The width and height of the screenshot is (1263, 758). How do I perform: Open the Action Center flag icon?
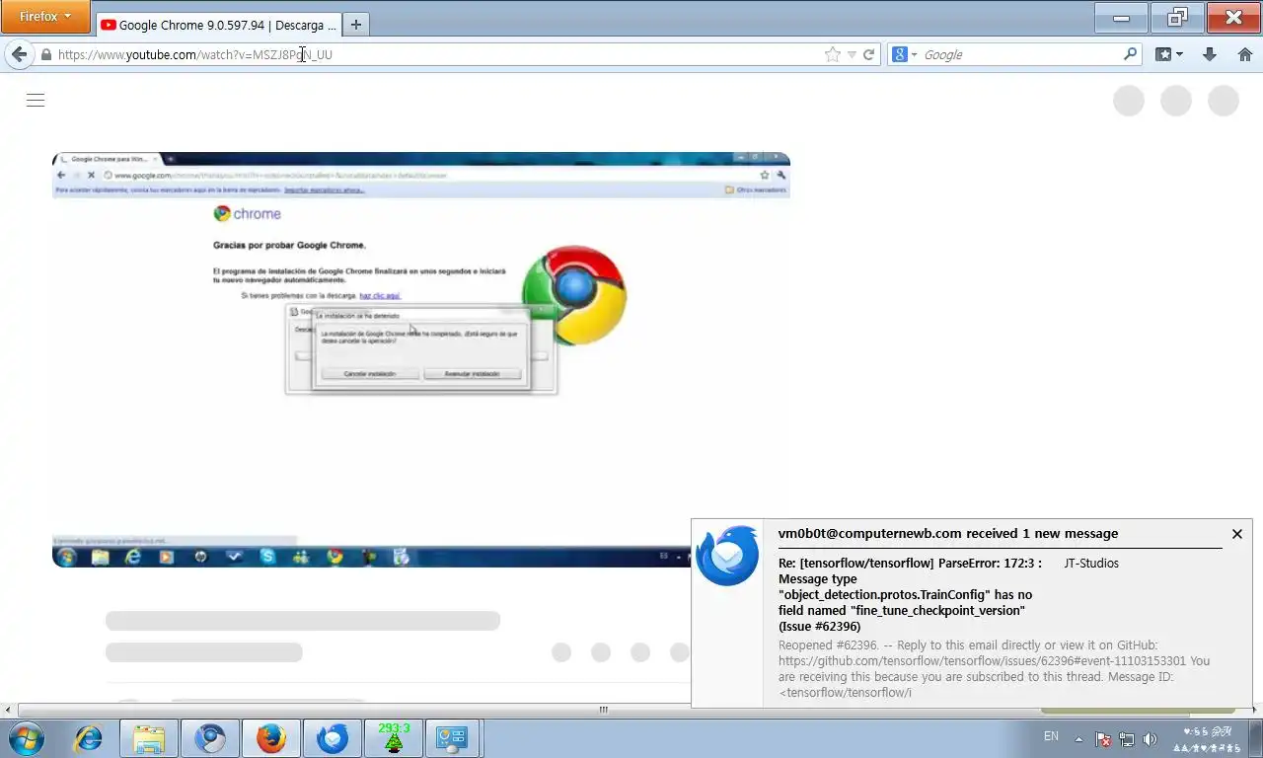coord(1104,739)
